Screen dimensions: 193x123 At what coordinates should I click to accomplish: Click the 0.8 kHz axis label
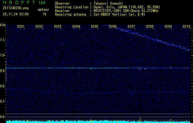point(2,86)
